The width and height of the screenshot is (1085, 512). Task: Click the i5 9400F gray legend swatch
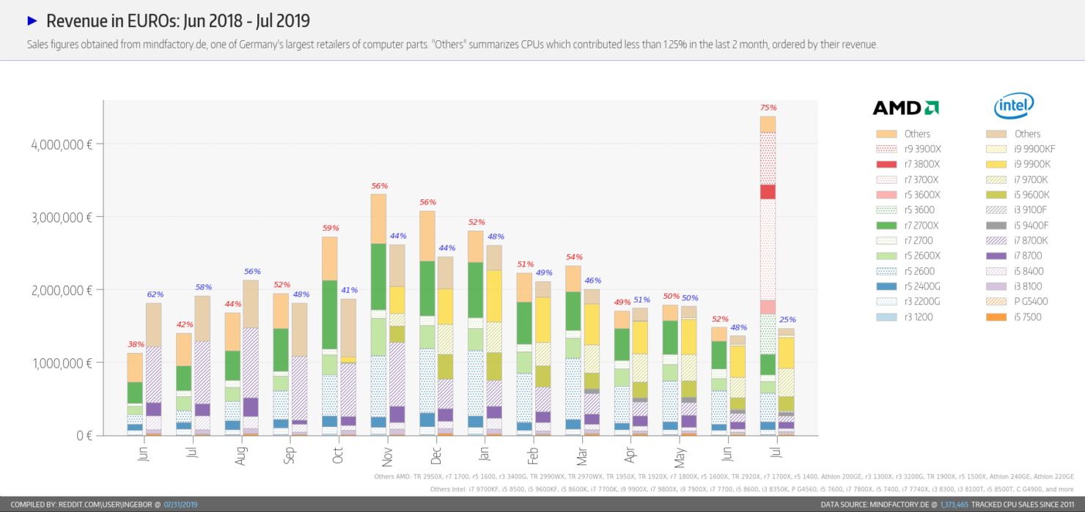pos(996,226)
